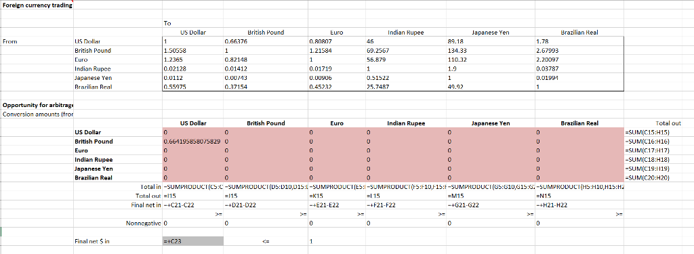
Task: Click the =+C21-C22 formula cell
Action: [192, 205]
